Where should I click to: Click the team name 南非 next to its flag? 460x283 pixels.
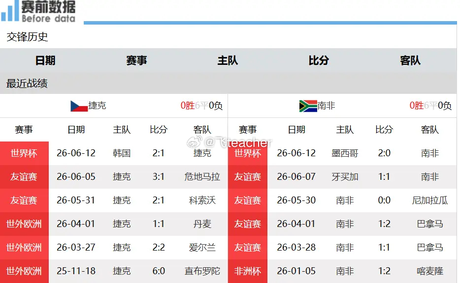tap(326, 106)
